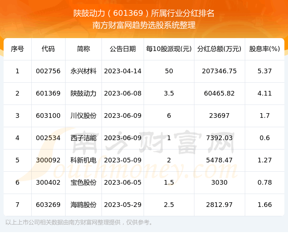Screen dimensions: 288x240
Task: Click total dividend 7392.03
Action: click(219, 138)
